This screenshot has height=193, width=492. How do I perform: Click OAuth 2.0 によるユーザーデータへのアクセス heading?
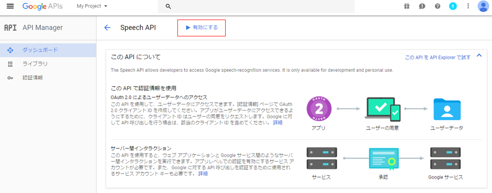159,97
